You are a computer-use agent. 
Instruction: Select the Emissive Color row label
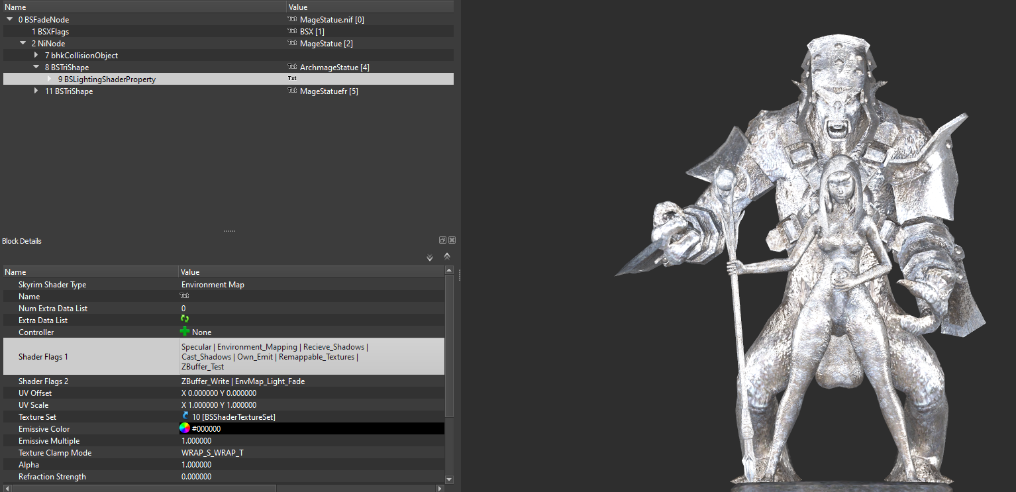44,429
